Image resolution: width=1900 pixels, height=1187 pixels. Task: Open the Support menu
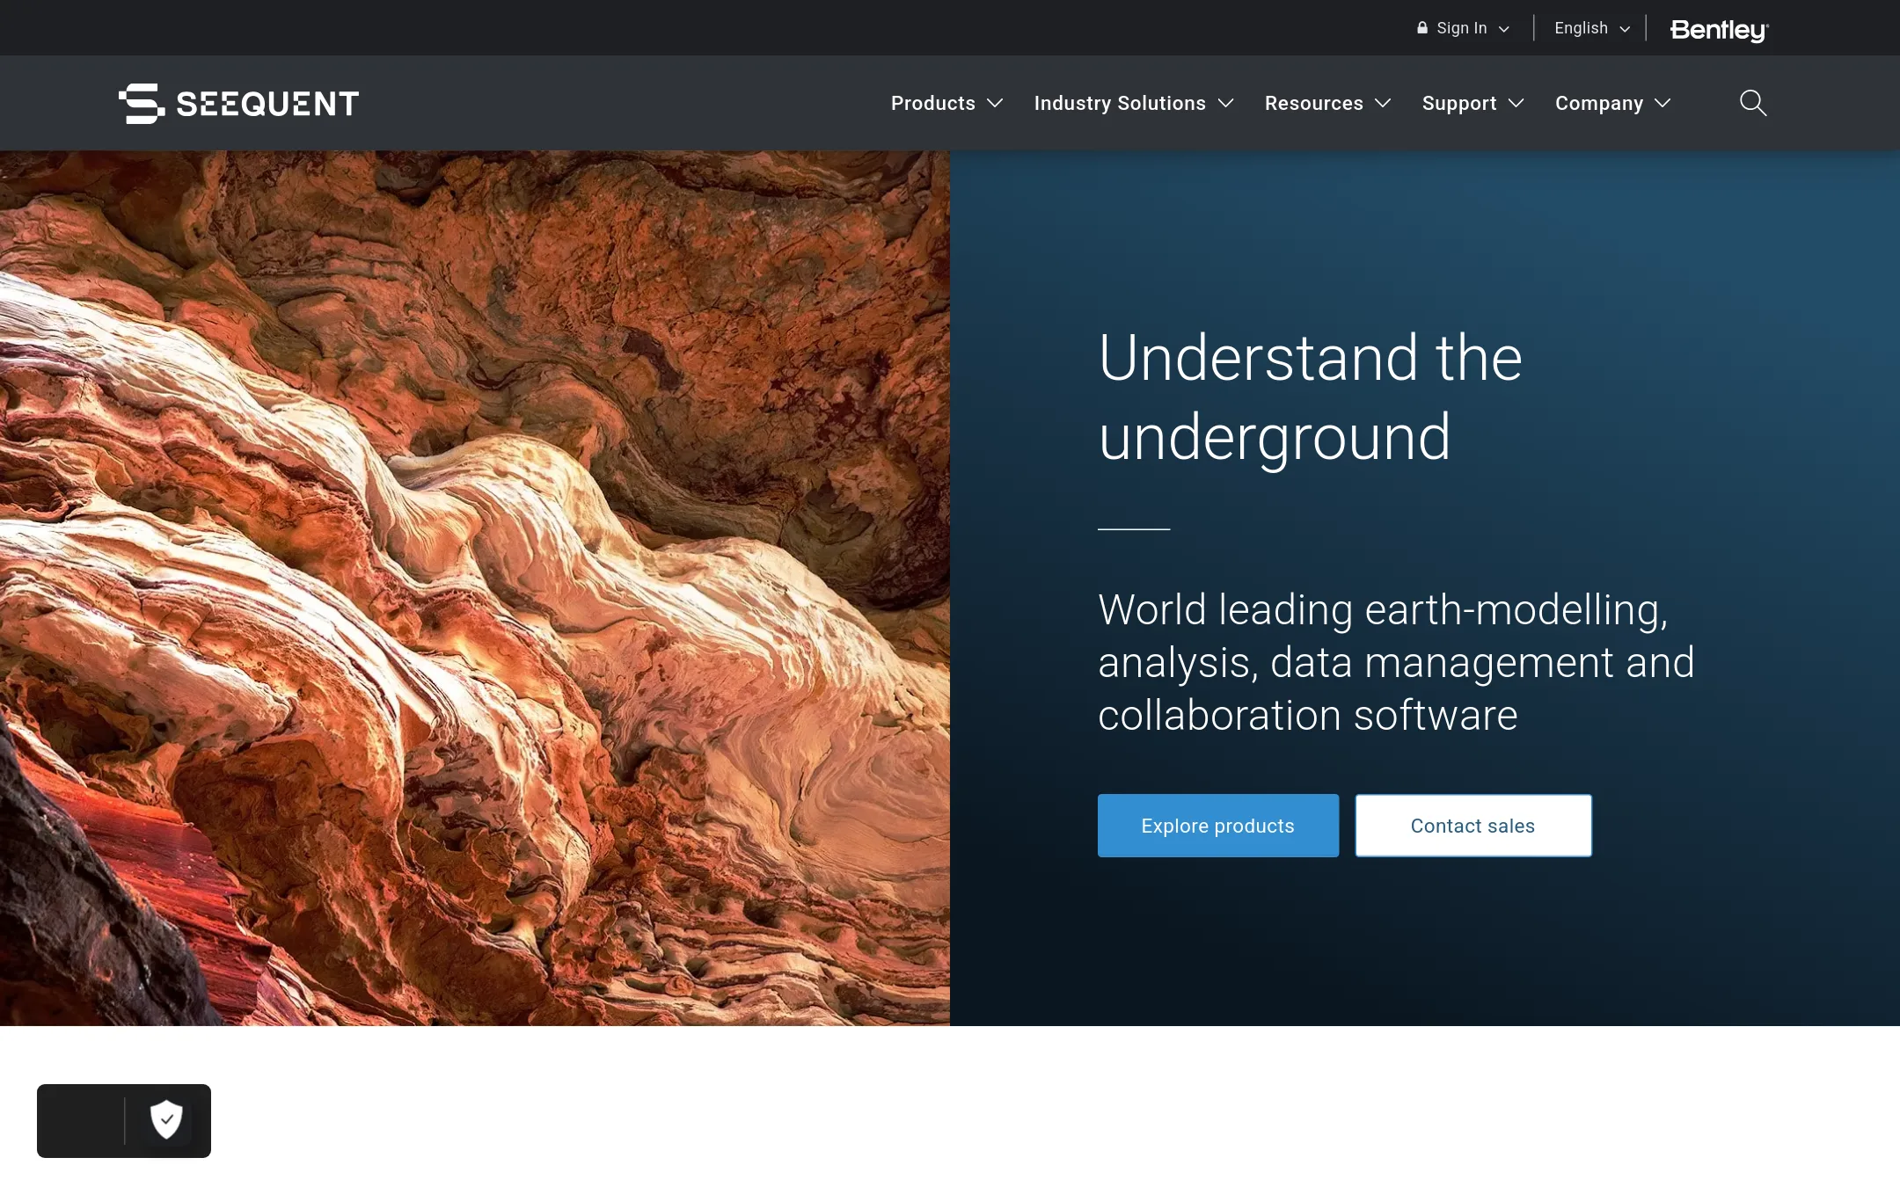1459,104
